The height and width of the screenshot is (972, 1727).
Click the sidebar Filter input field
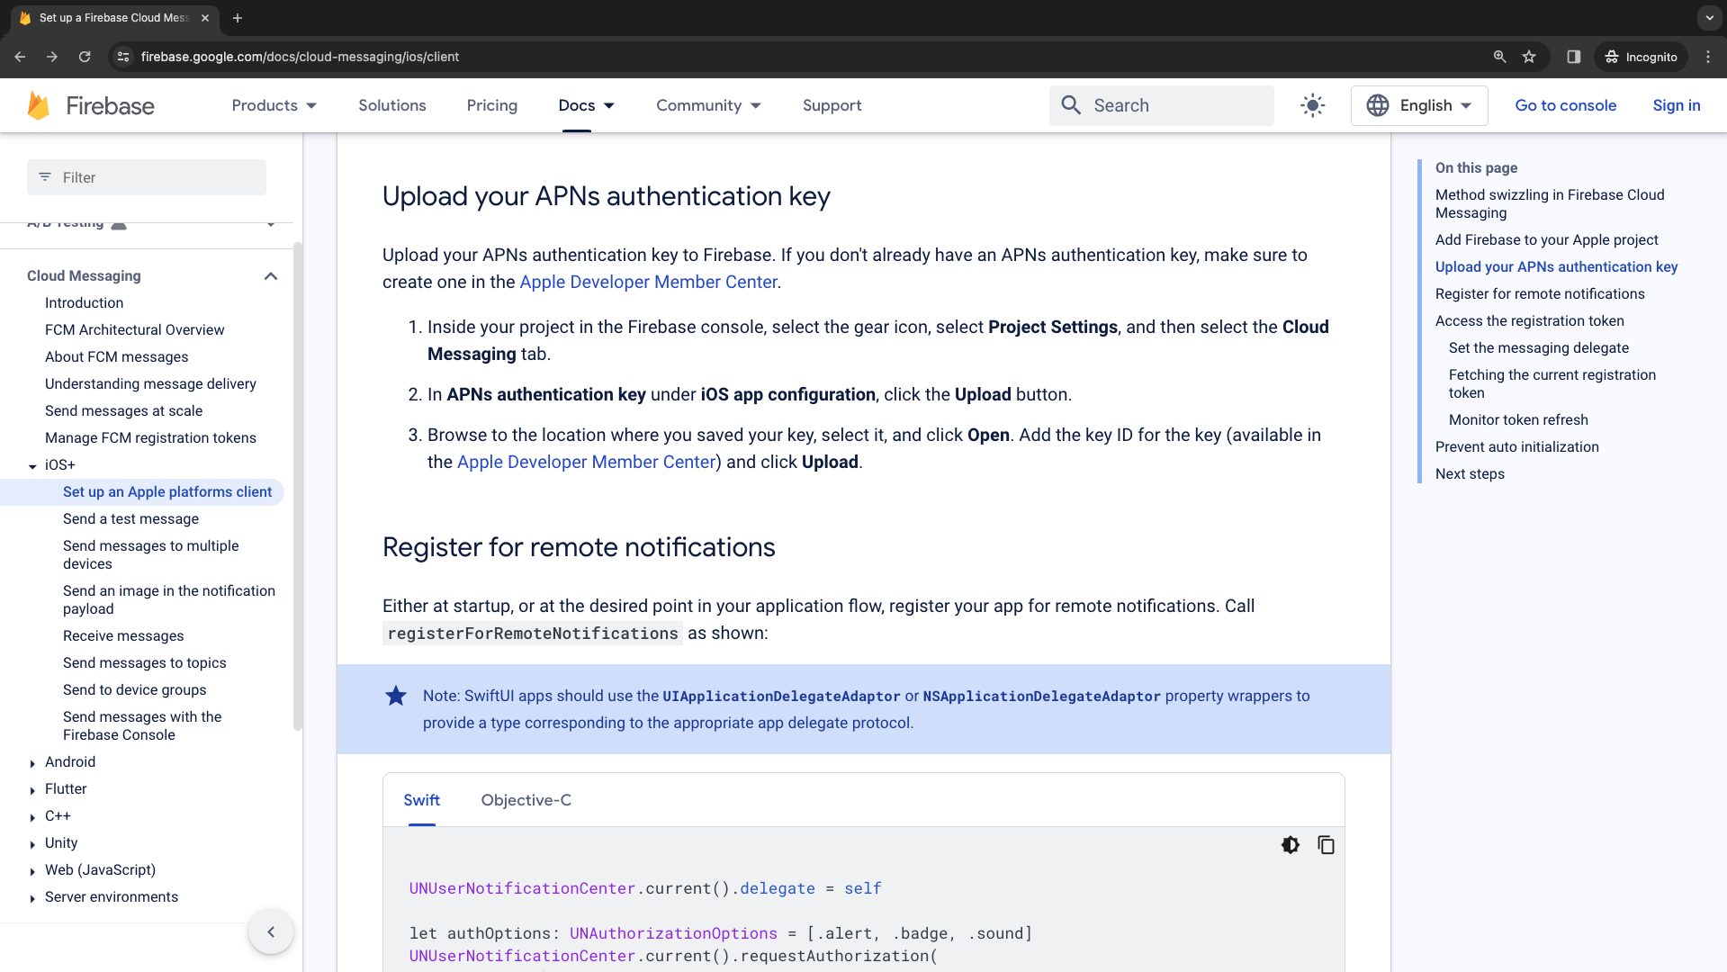click(147, 177)
